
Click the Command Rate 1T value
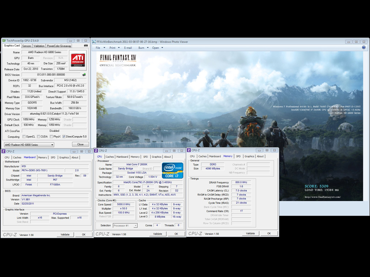[241, 211]
